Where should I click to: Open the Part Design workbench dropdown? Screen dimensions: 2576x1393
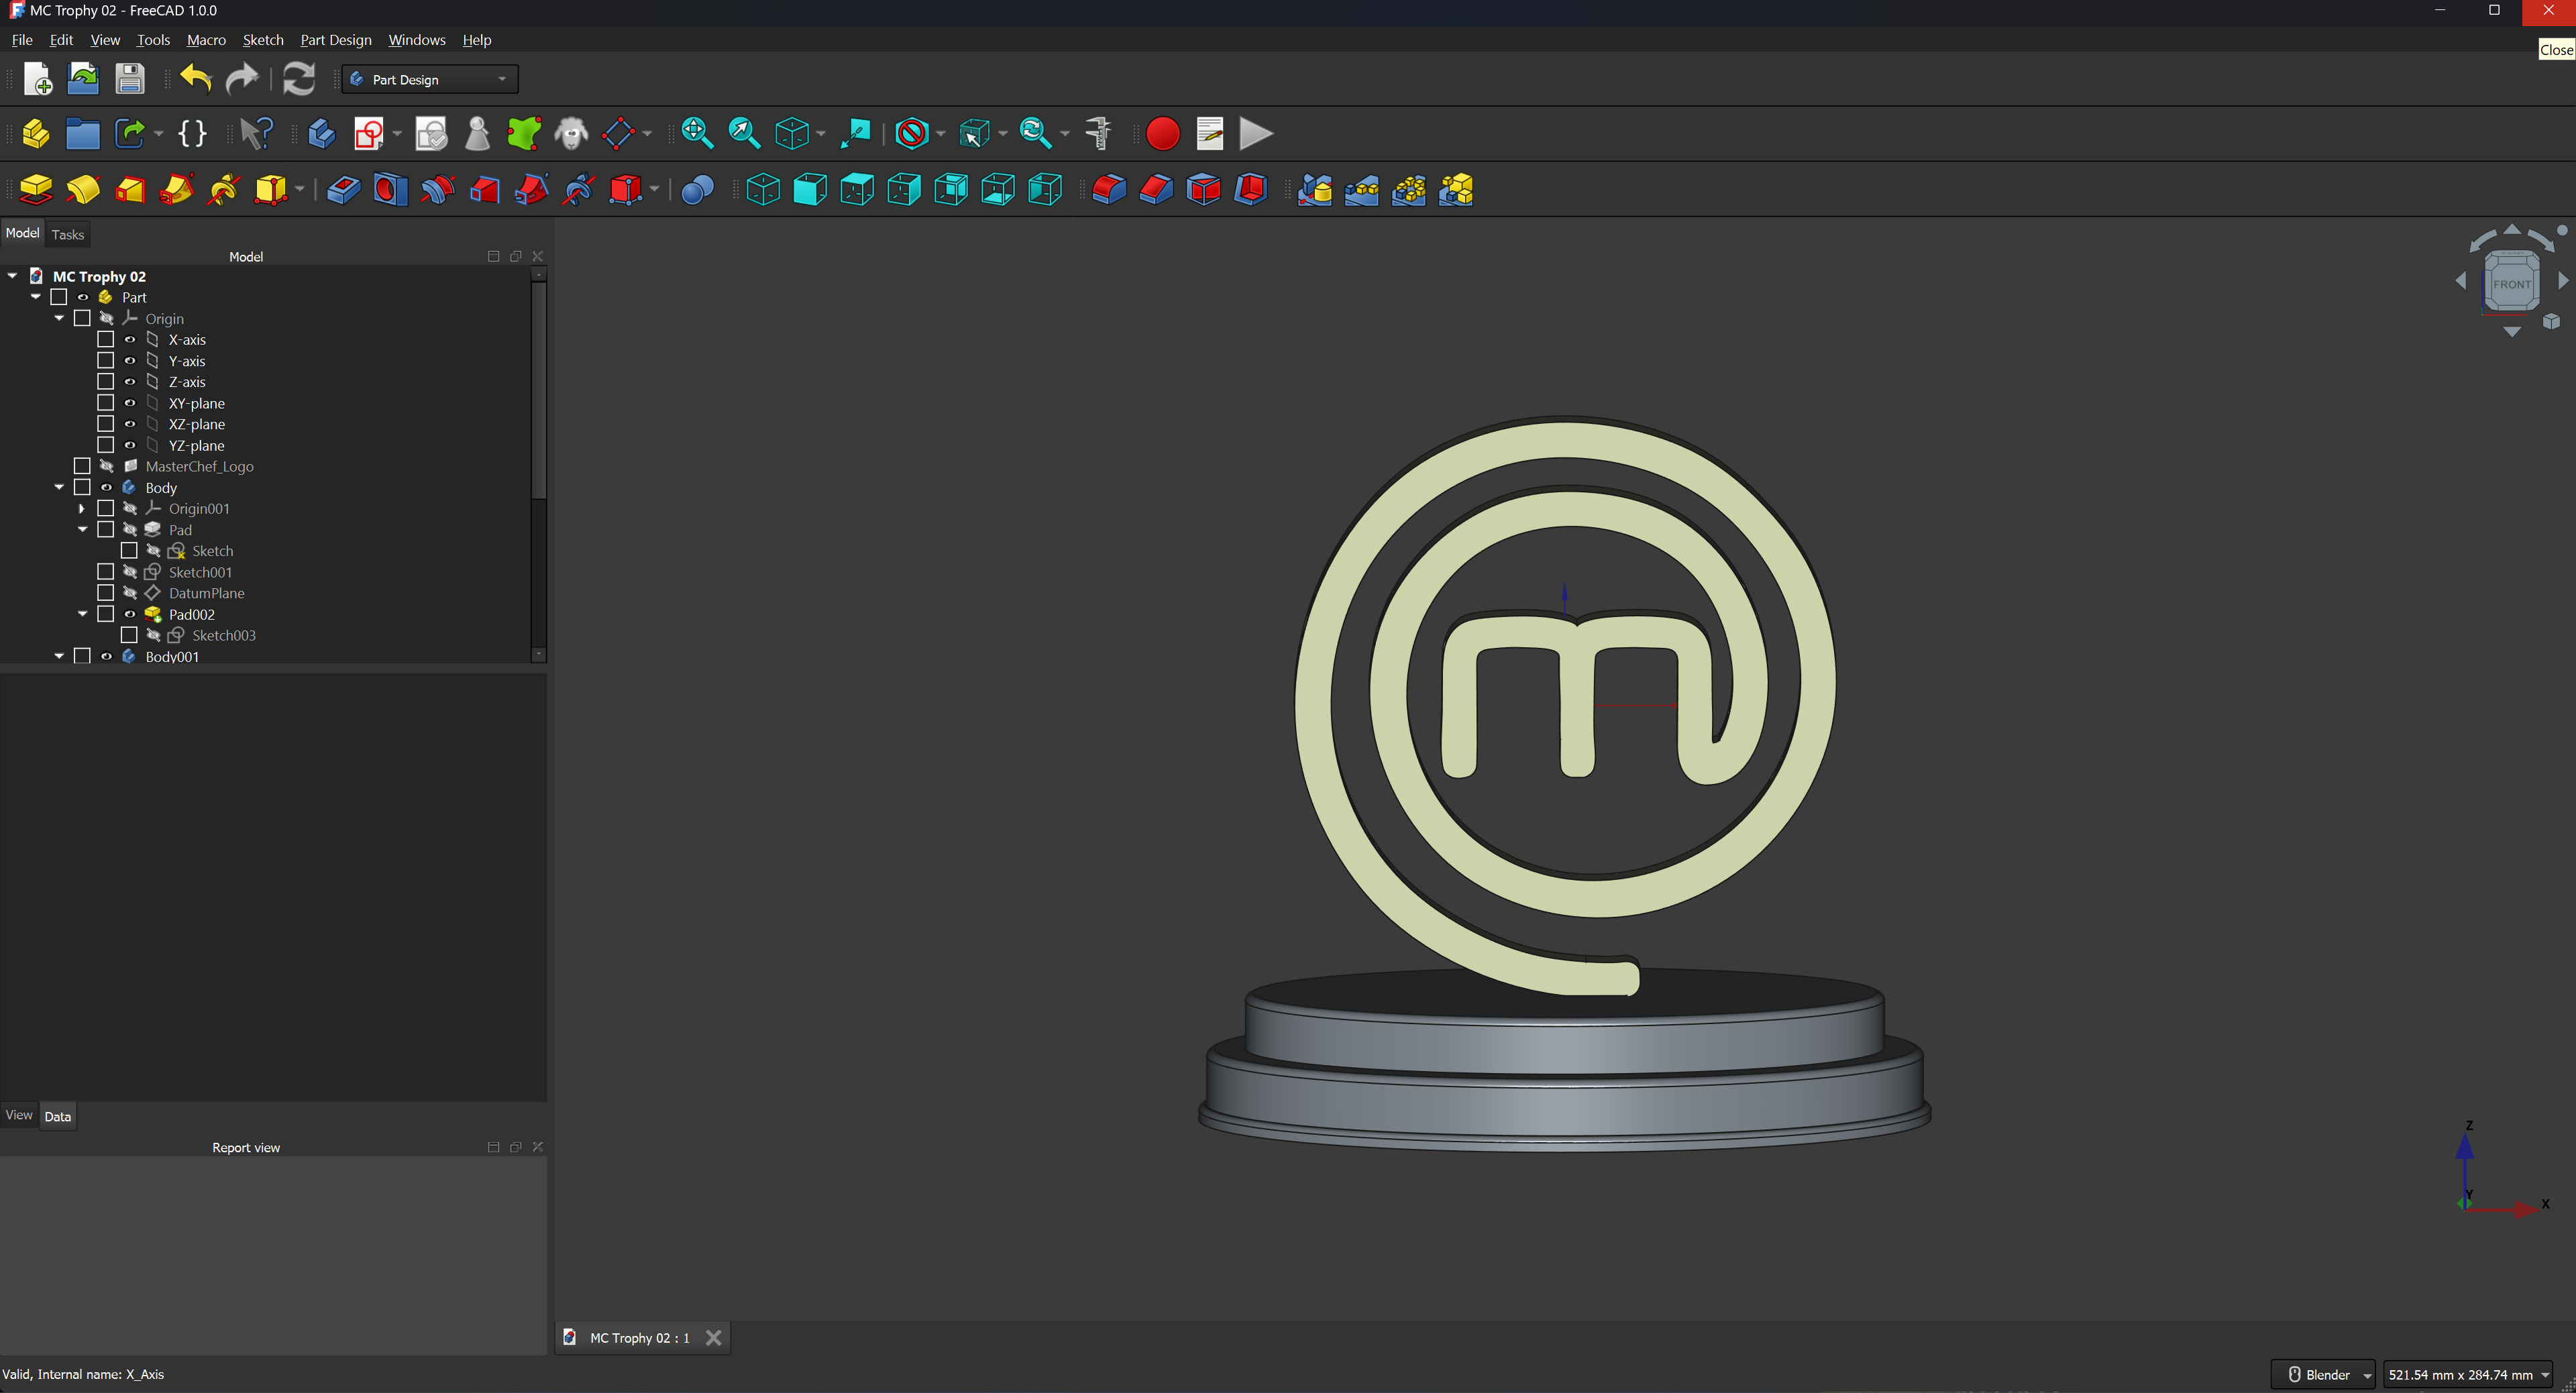(x=430, y=79)
